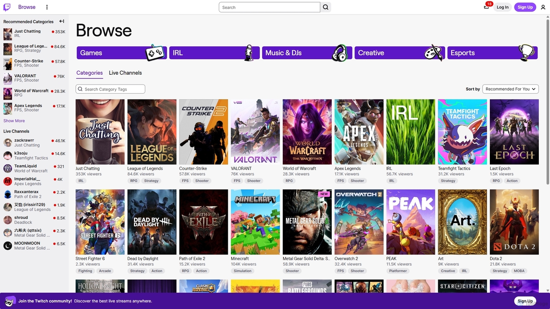Click the Dota 2 title link
Image resolution: width=550 pixels, height=309 pixels.
point(496,258)
